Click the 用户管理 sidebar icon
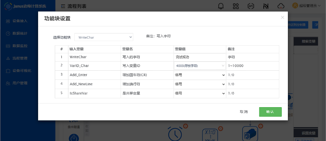326x141 pixels. 8,83
